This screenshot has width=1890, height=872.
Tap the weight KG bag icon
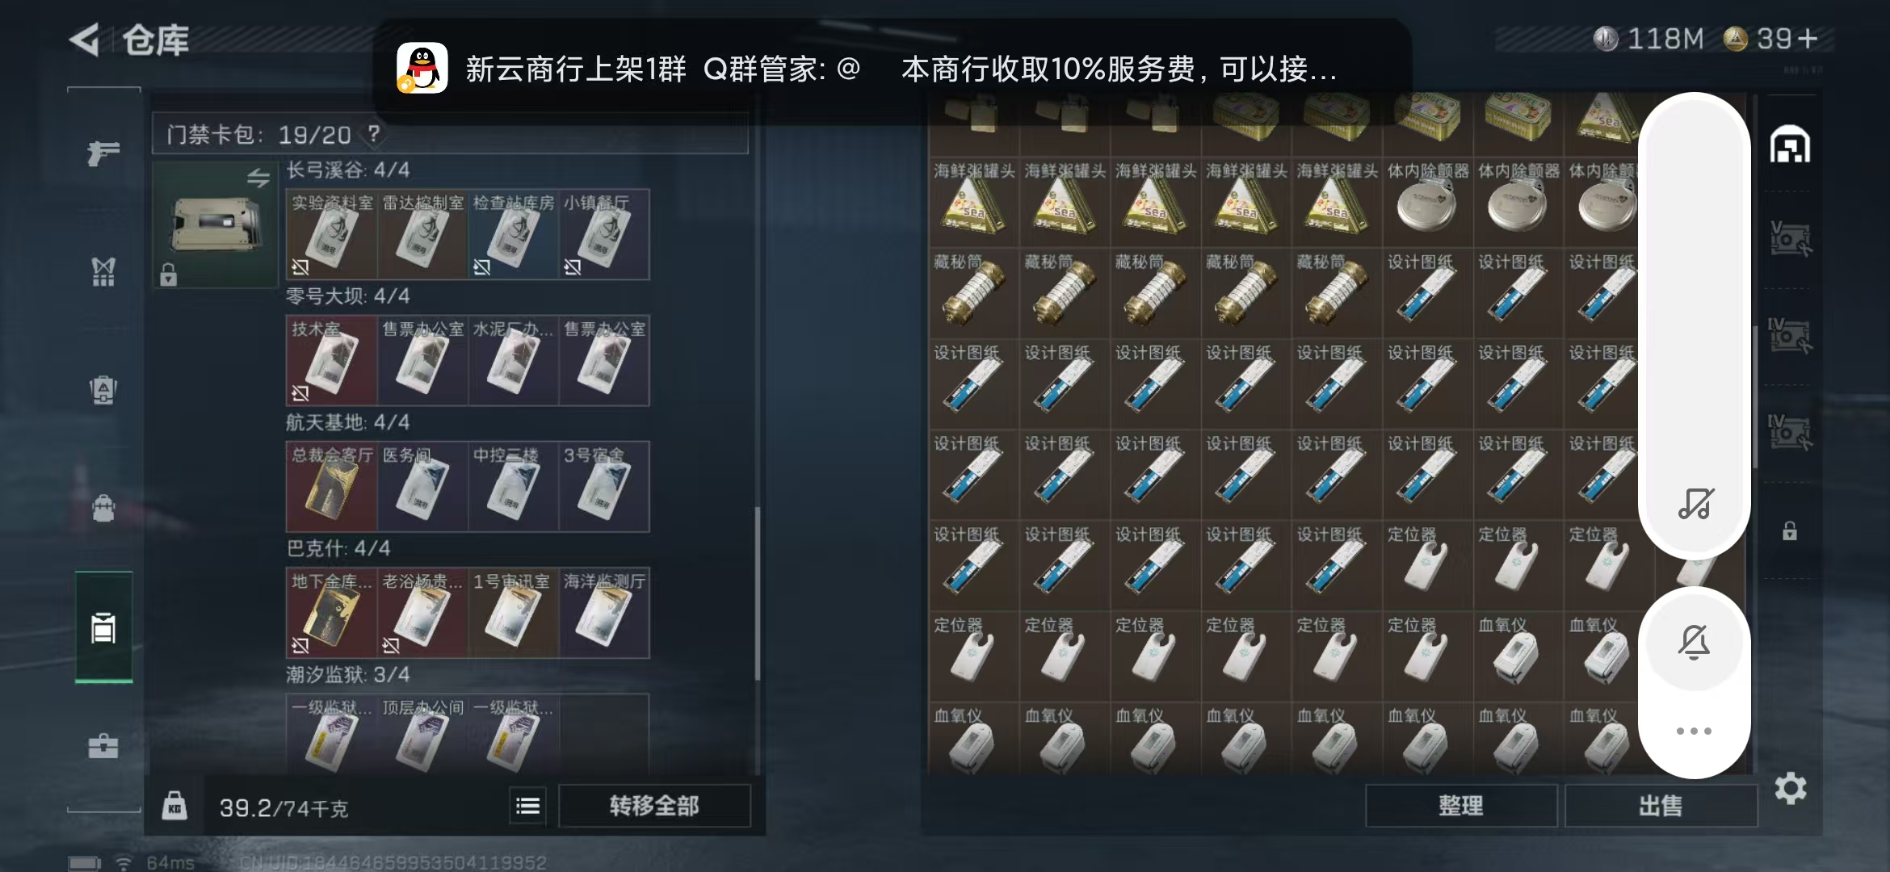(x=174, y=806)
